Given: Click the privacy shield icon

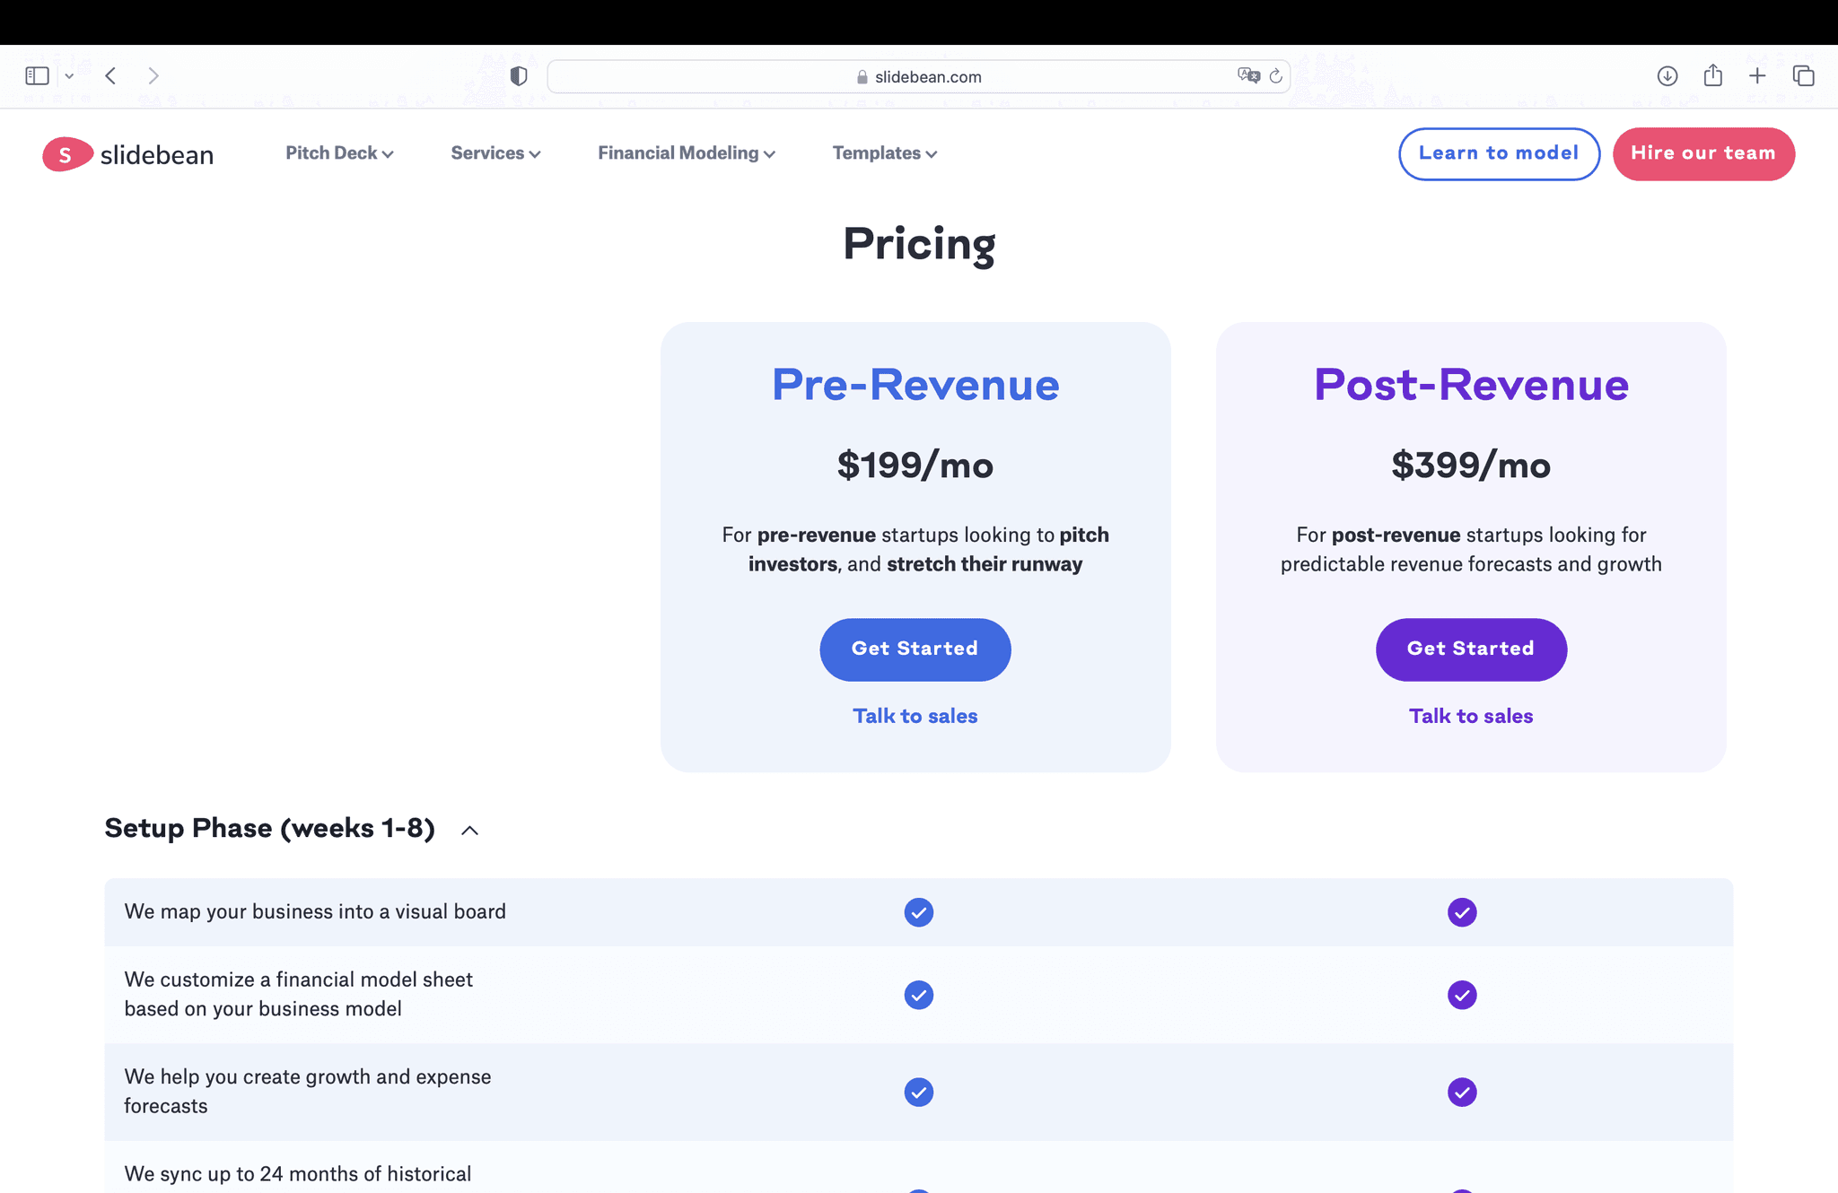Looking at the screenshot, I should pos(518,76).
